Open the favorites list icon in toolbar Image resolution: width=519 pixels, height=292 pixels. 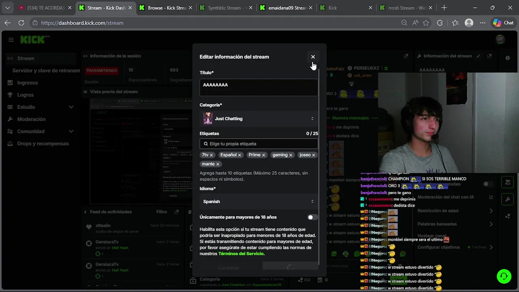455,23
